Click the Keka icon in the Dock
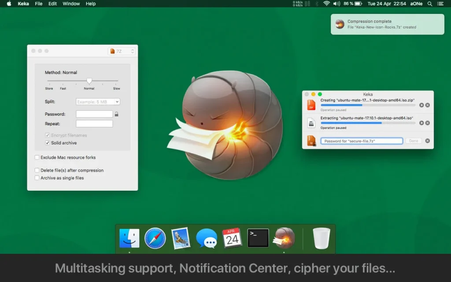This screenshot has height=282, width=451. tap(283, 238)
